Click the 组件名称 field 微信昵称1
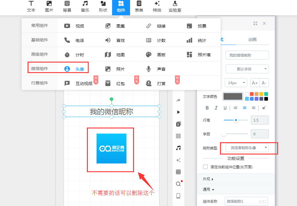 (246, 202)
